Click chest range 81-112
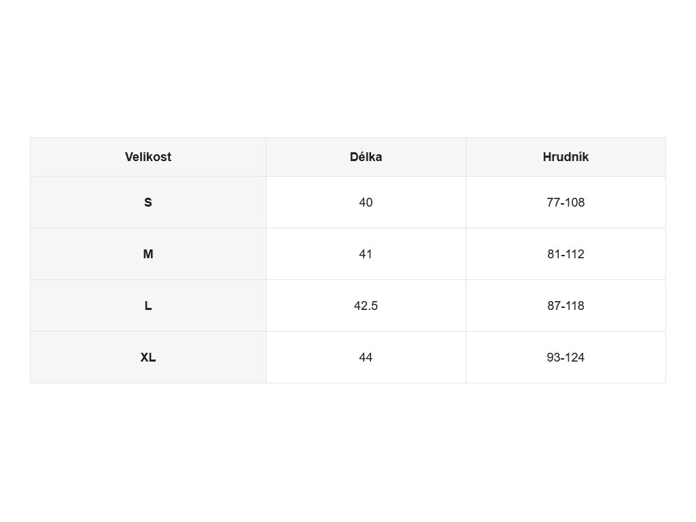 click(565, 254)
